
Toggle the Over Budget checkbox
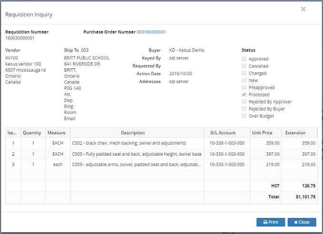click(244, 116)
